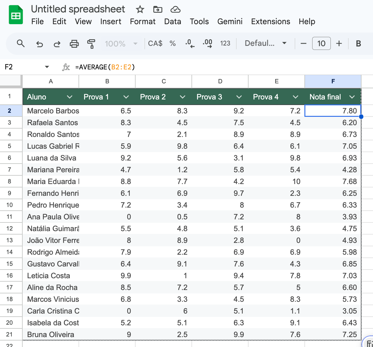The image size is (373, 347).
Task: Open the Search the menus tool
Action: point(21,43)
